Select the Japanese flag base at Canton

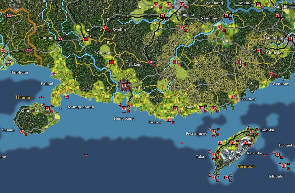pos(124,85)
